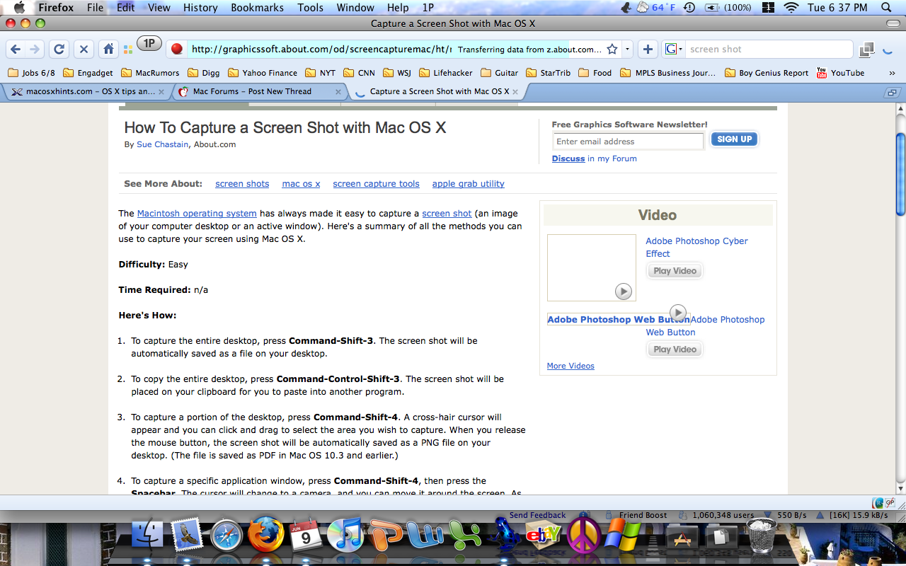
Task: Click the Cyber Effect video thumbnail
Action: point(592,267)
